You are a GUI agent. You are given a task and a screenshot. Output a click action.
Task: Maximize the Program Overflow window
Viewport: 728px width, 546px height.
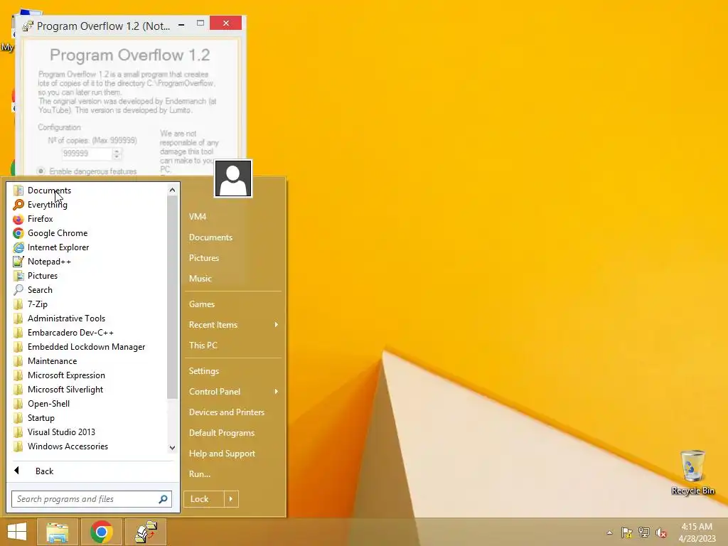click(x=200, y=23)
